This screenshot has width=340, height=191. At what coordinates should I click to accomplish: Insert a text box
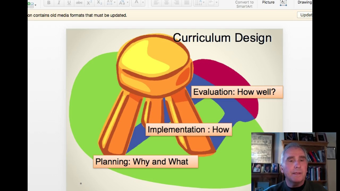tap(283, 3)
